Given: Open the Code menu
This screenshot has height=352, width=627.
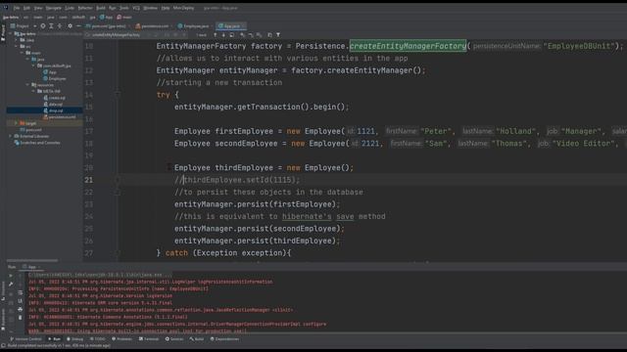Looking at the screenshot, I should pos(70,8).
